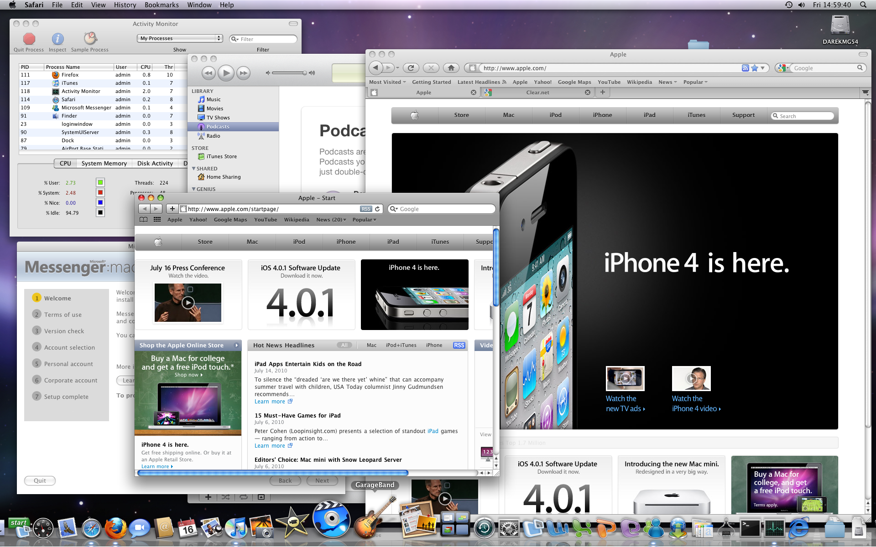
Task: Open the Most Visited bookmarks dropdown
Action: (387, 82)
